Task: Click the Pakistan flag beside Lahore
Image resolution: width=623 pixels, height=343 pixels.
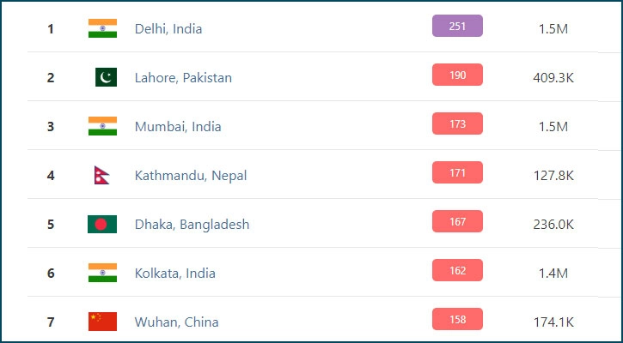Action: pyautogui.click(x=106, y=77)
